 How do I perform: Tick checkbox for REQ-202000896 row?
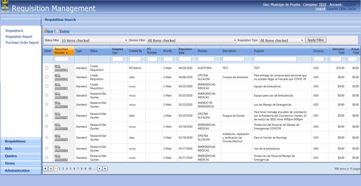coord(47,126)
